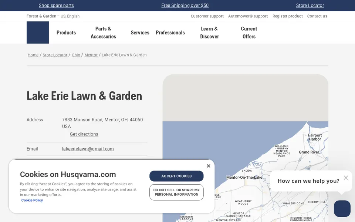Click the 'Lake Erie Lawn & Garden' heading
Screen dimensions: 355x222
click(x=84, y=96)
